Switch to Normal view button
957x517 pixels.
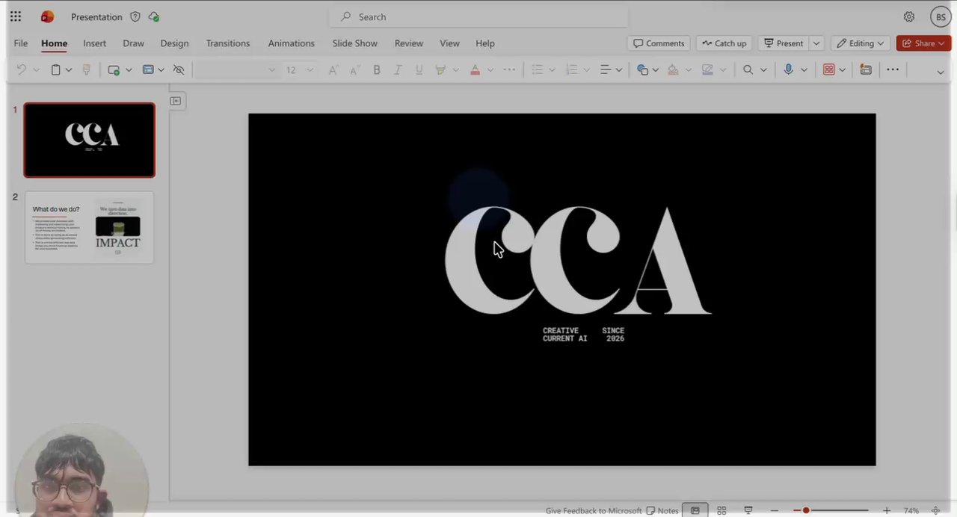pos(695,510)
